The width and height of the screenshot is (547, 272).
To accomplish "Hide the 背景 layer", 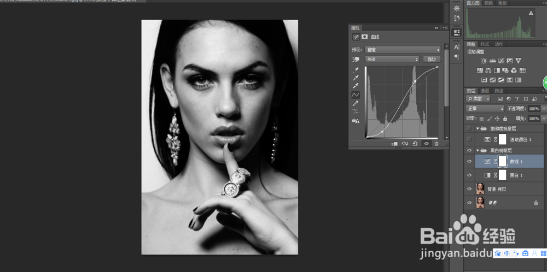I will coord(469,202).
